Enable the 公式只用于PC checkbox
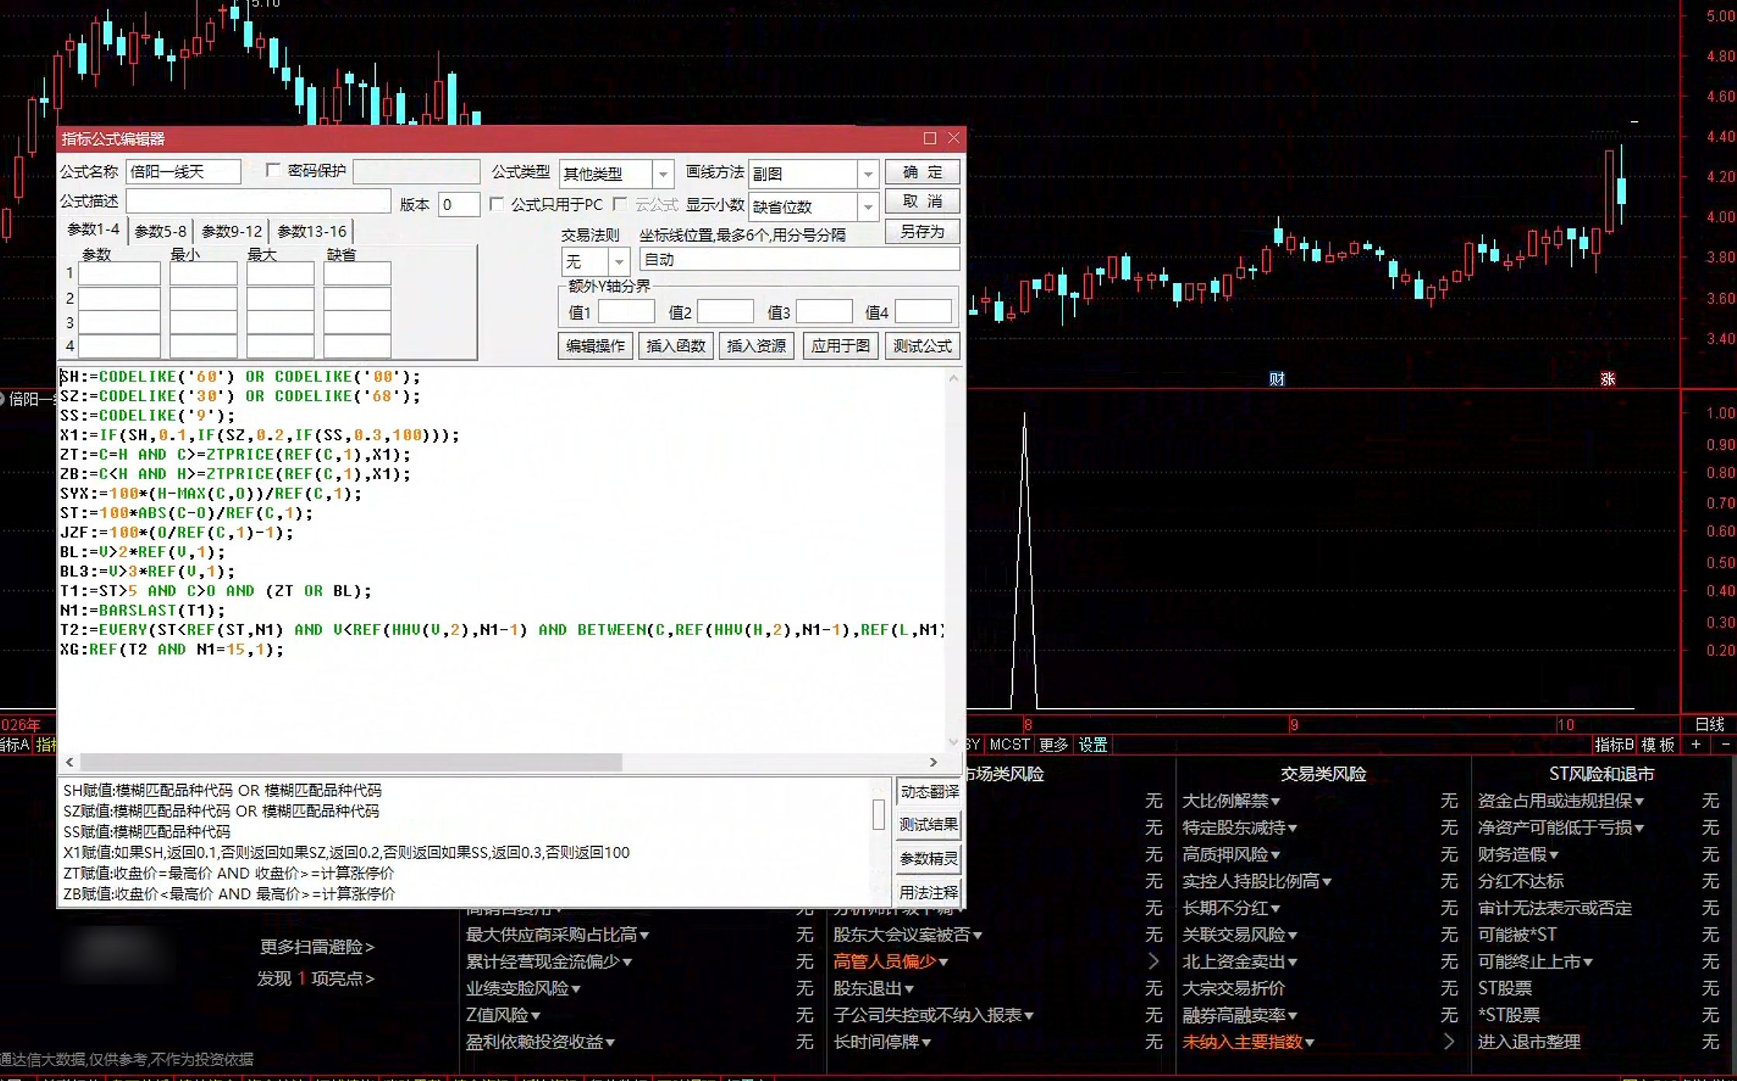The width and height of the screenshot is (1737, 1081). click(497, 204)
